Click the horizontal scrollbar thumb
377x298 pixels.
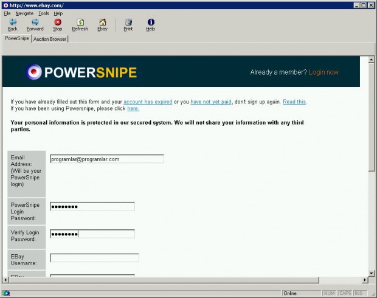tap(164, 280)
